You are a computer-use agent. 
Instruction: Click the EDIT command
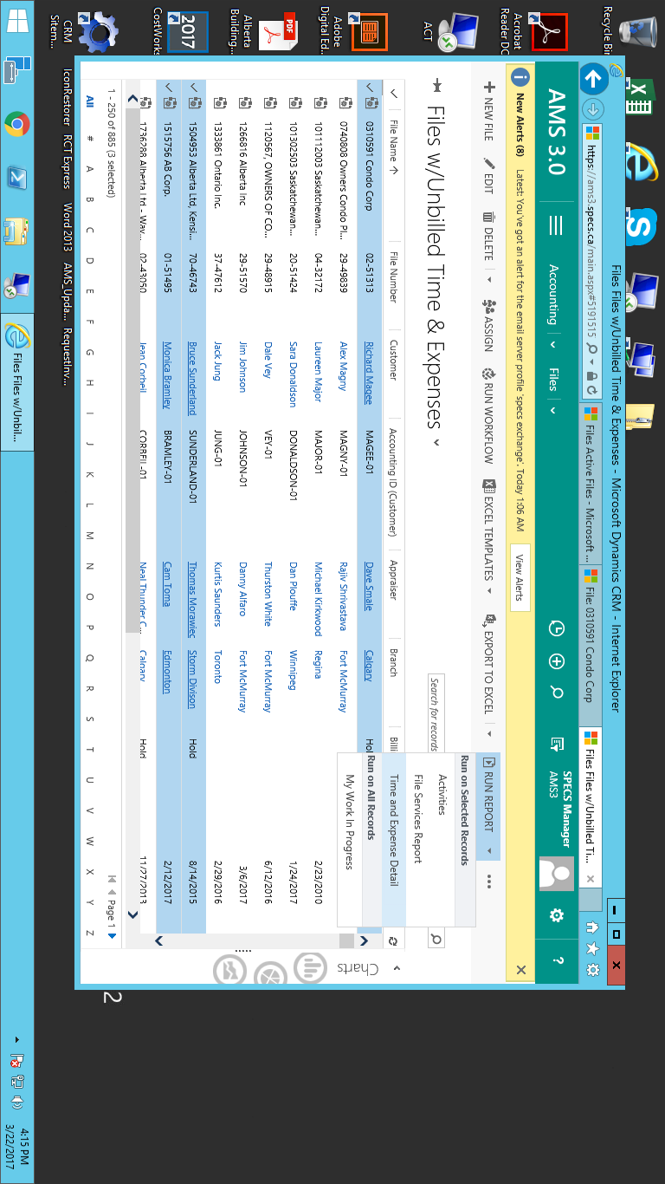tap(489, 176)
